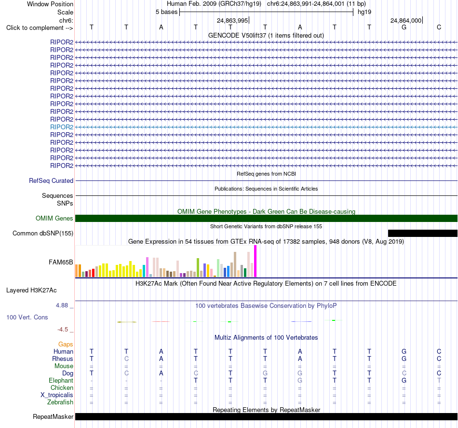Click the Layered H3K27Ac side label
The image size is (458, 428).
click(31, 290)
